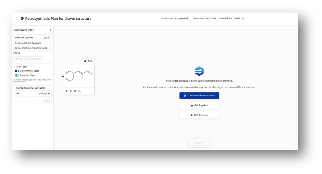Click the "Estimated Yield: 100%" text
Viewport: 322px width, 174px height.
point(205,19)
